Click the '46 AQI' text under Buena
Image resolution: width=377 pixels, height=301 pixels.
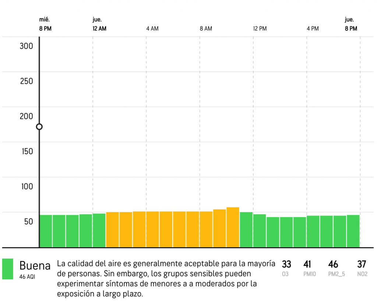[27, 277]
